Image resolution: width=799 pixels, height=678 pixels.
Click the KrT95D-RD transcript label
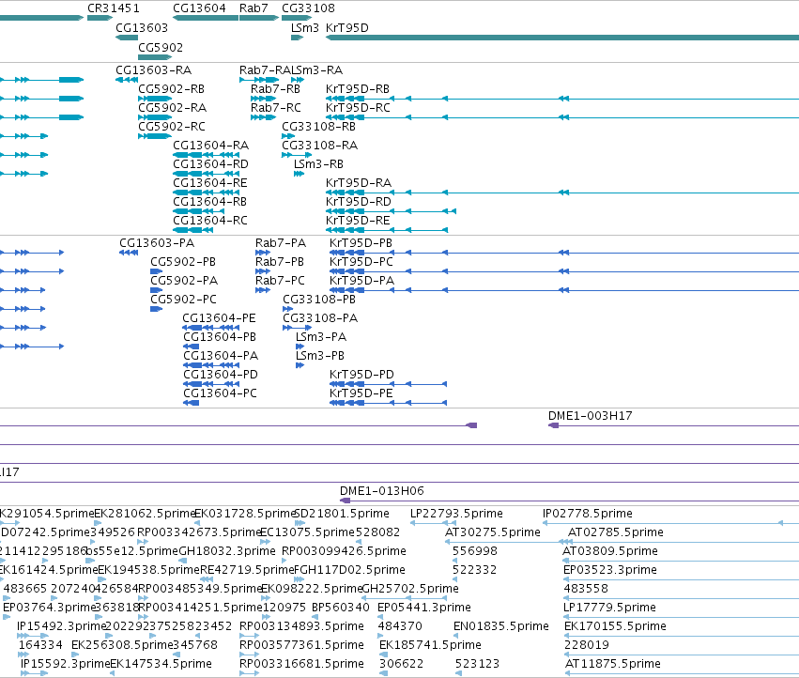pos(359,202)
